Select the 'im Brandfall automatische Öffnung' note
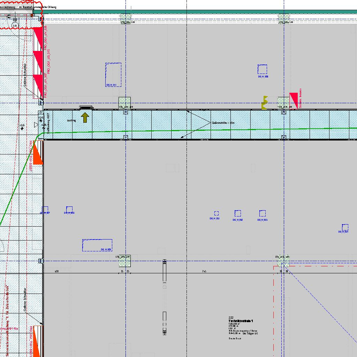The height and width of the screenshot is (357, 357). coord(38,7)
